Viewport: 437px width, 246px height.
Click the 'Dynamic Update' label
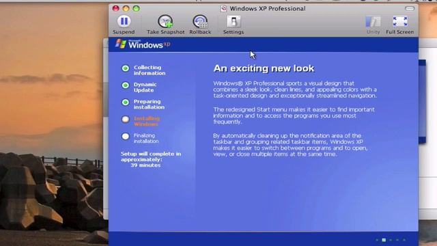[x=145, y=87]
